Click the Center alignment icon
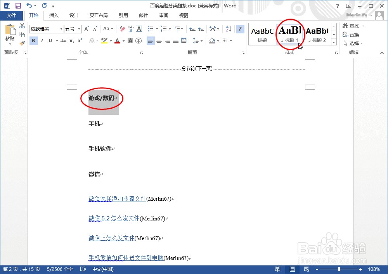Image resolution: width=388 pixels, height=274 pixels. (159, 41)
